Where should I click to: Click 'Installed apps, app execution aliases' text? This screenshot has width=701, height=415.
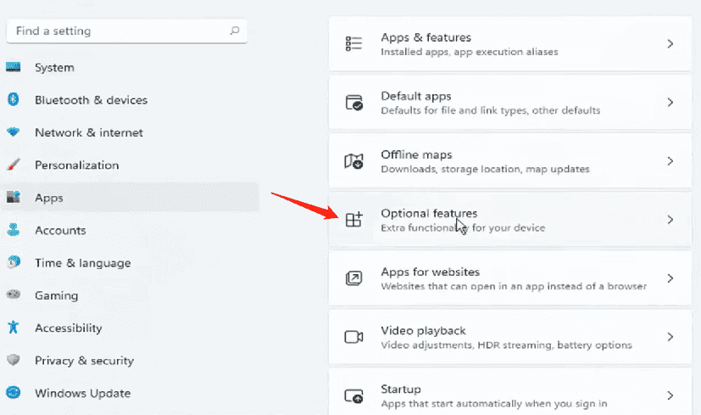coord(470,52)
